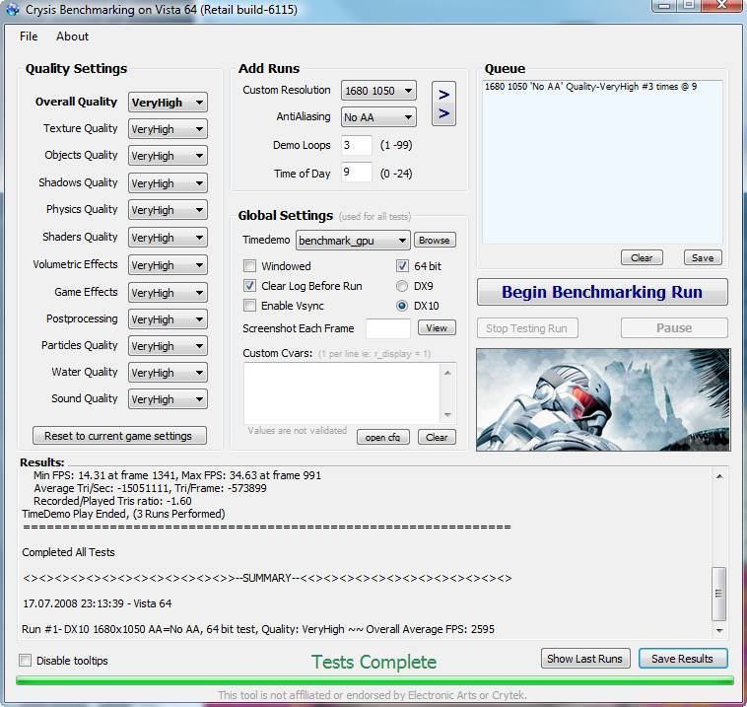The height and width of the screenshot is (707, 747).
Task: Expand the Objects Quality dropdown
Action: pyautogui.click(x=168, y=156)
